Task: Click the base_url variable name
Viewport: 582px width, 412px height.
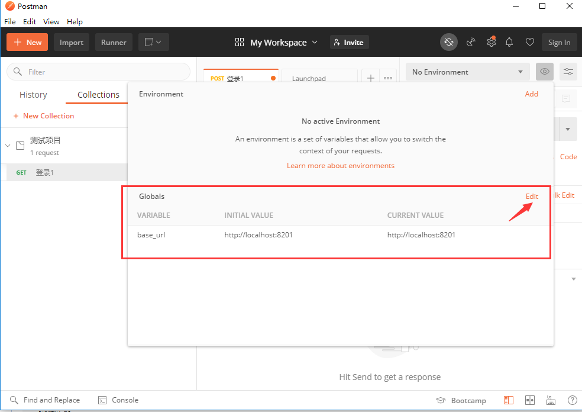Action: (151, 235)
